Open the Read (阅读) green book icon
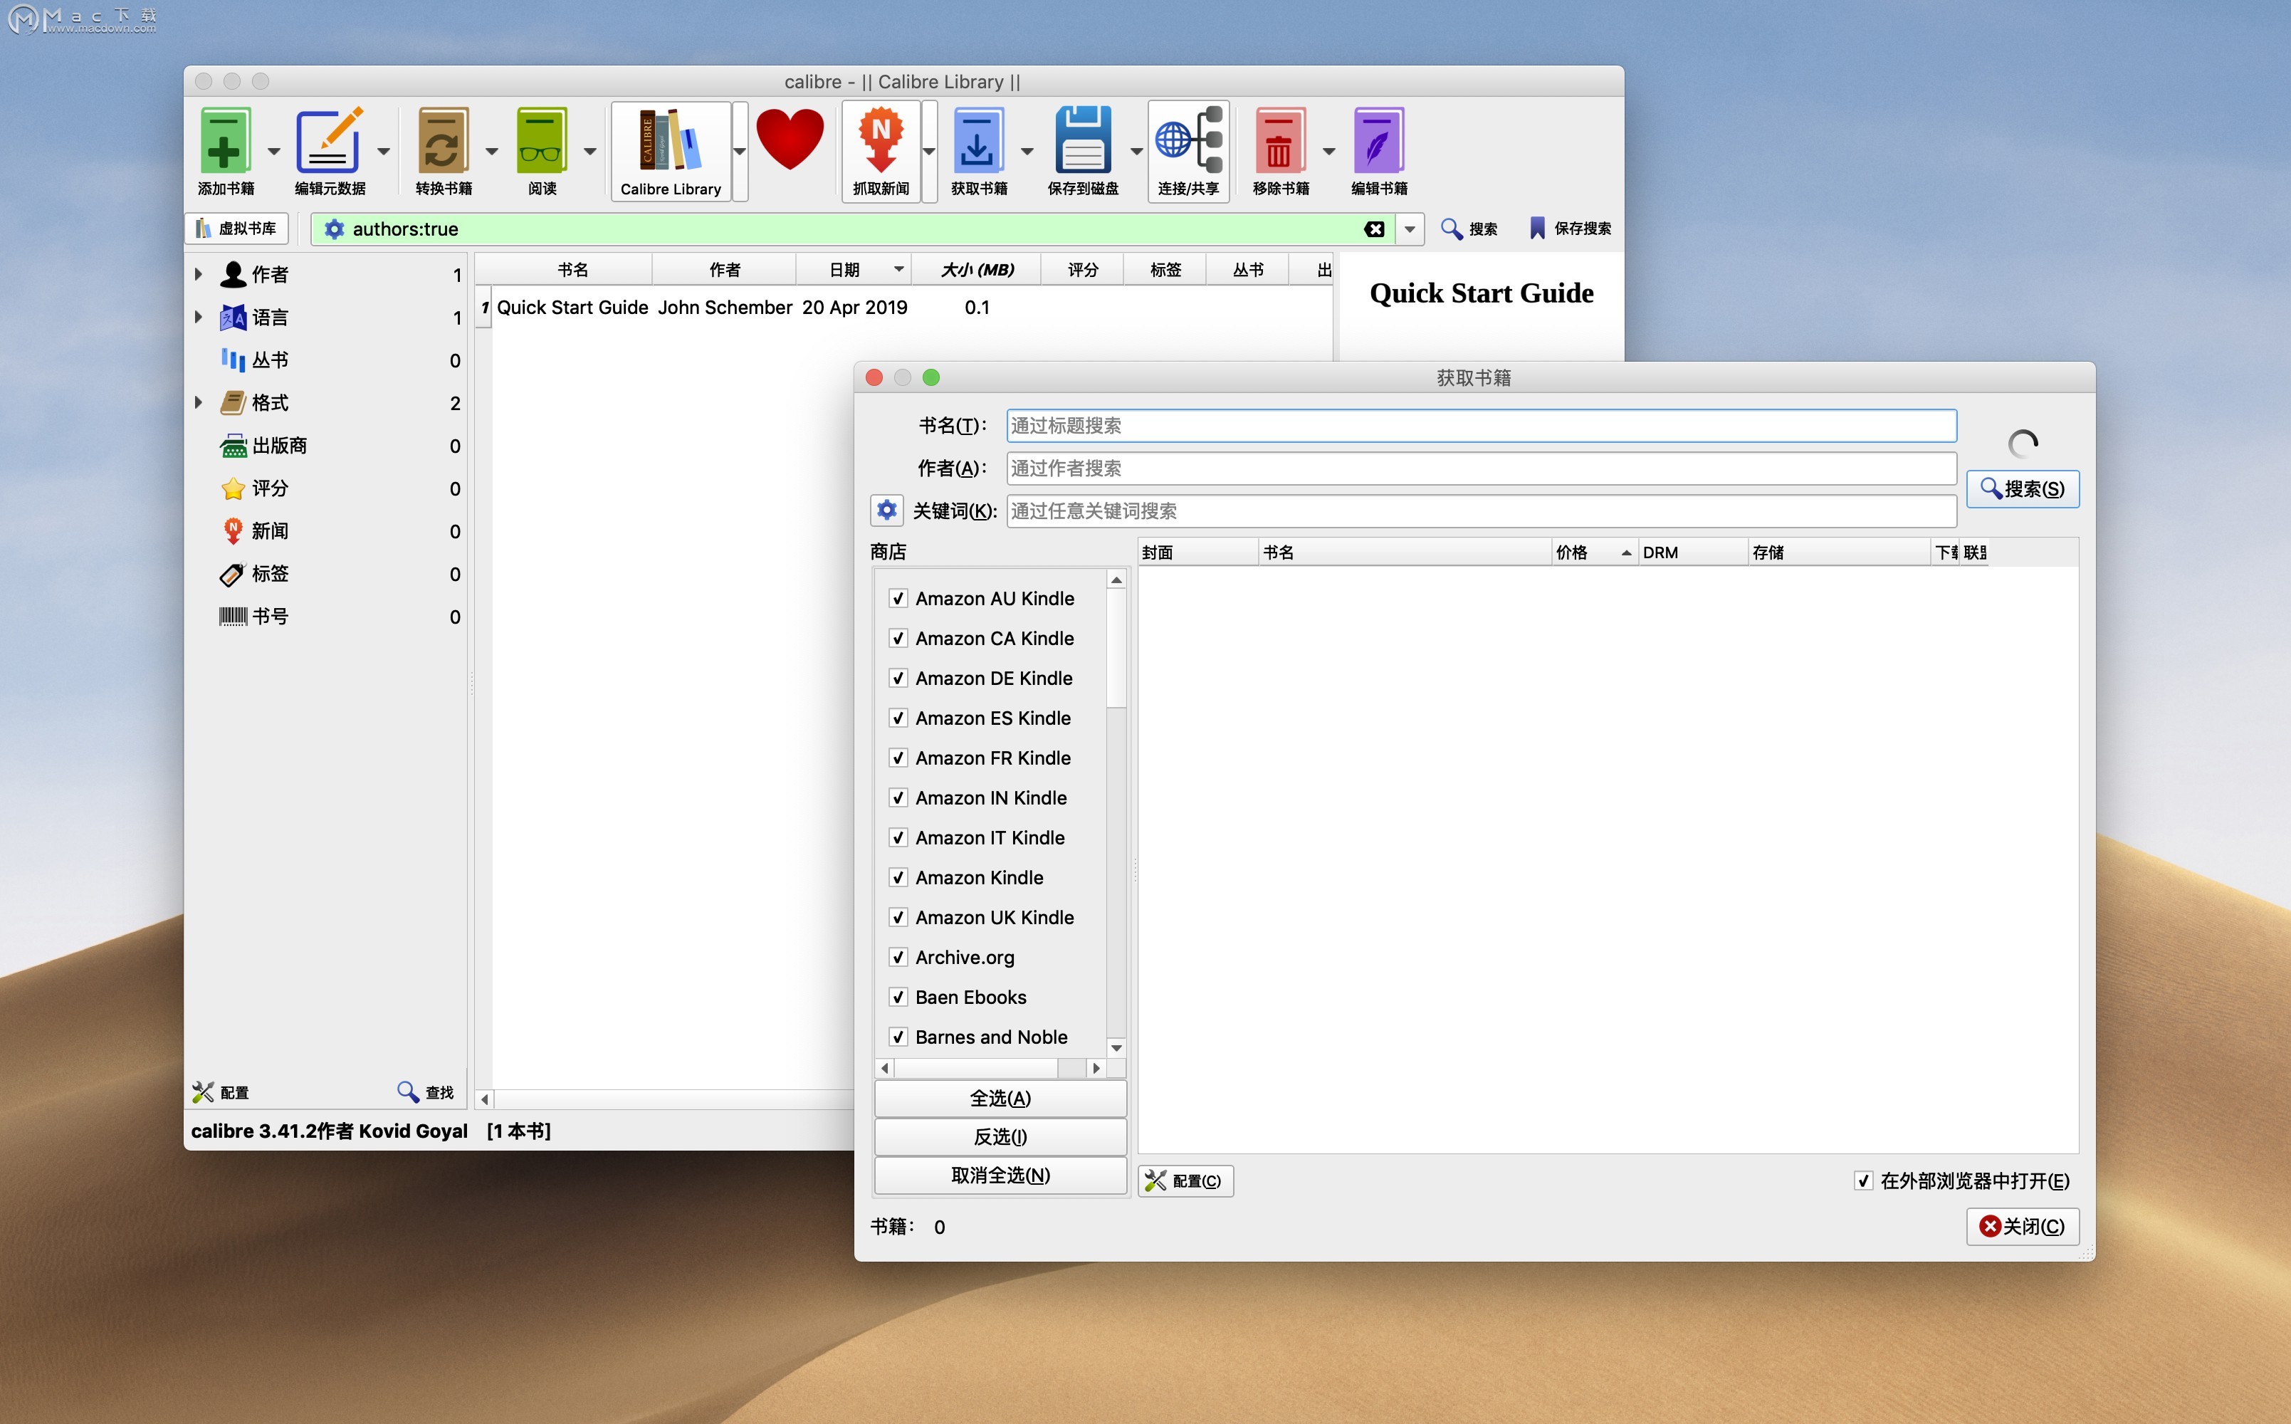 (542, 141)
